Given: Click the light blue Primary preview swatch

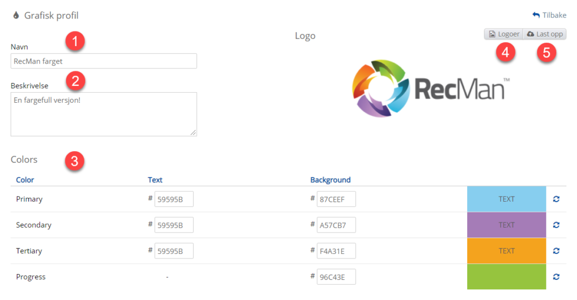Looking at the screenshot, I should (506, 199).
